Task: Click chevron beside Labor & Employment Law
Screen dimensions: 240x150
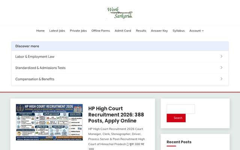Action: pos(221,56)
